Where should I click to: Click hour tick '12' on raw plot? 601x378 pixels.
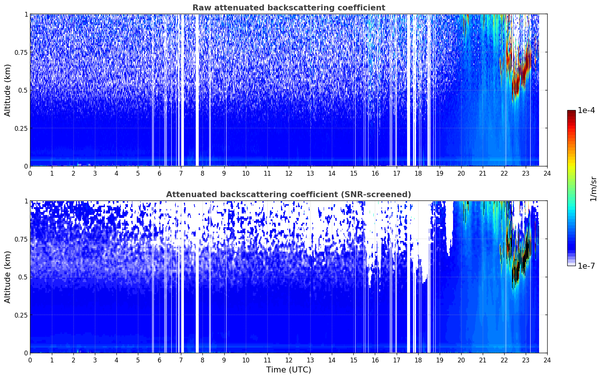click(288, 173)
